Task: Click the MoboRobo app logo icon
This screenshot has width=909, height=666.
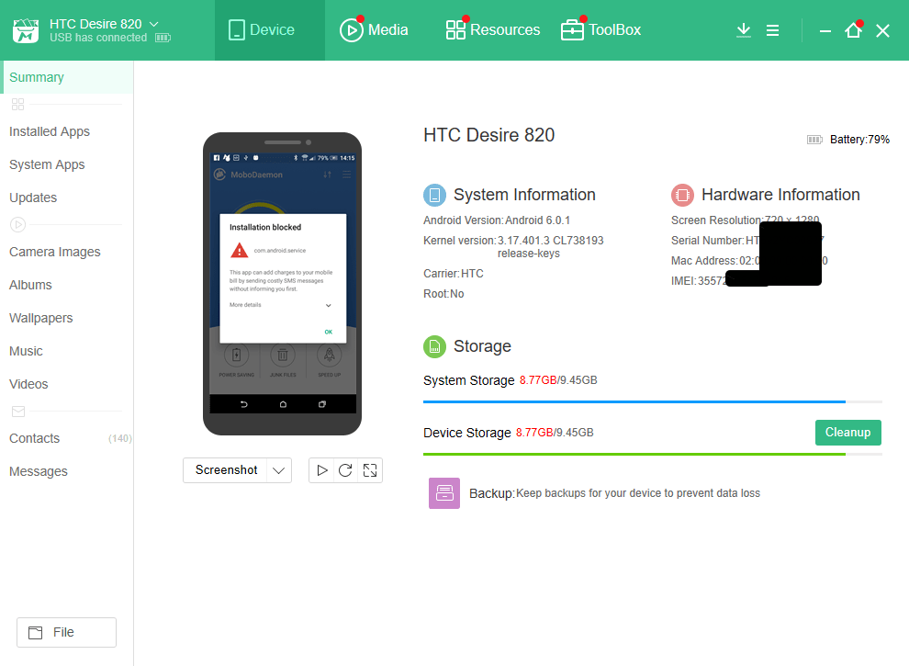Action: 26,30
